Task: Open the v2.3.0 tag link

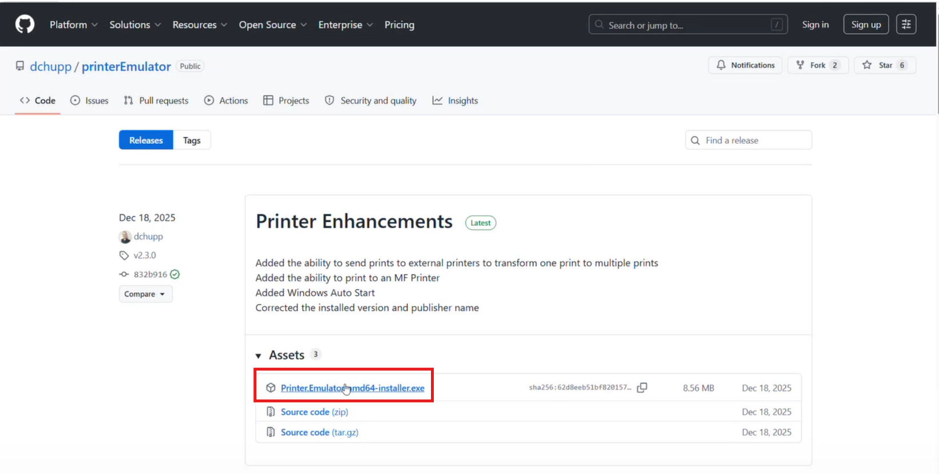Action: tap(145, 256)
